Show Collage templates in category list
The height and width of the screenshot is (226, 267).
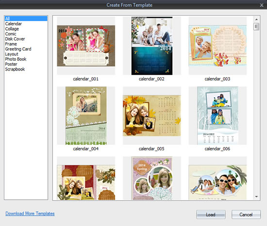12,29
